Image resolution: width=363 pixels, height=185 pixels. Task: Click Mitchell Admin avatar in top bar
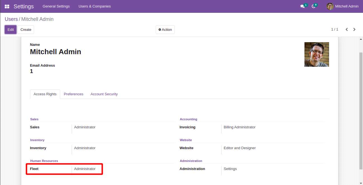tap(330, 6)
